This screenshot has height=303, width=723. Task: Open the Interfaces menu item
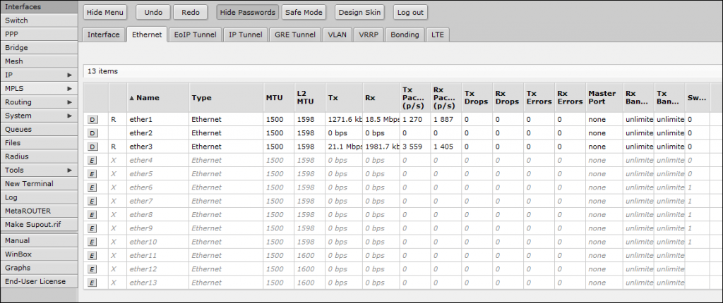click(39, 7)
